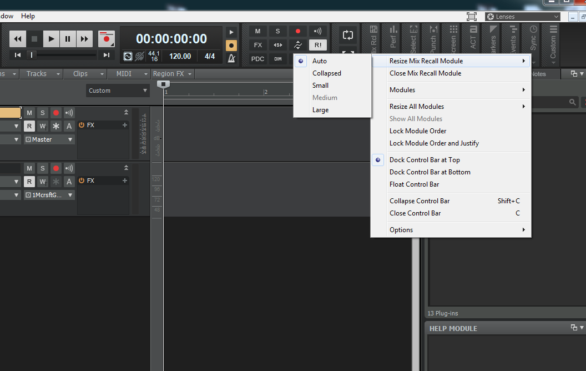Click the global FX bypass button
The image size is (586, 371).
pyautogui.click(x=258, y=45)
